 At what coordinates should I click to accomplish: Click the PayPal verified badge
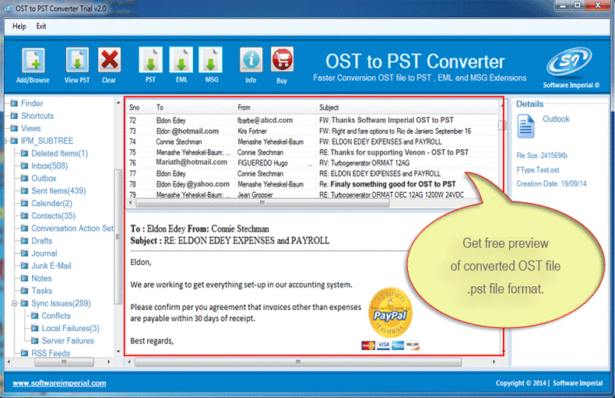(390, 313)
